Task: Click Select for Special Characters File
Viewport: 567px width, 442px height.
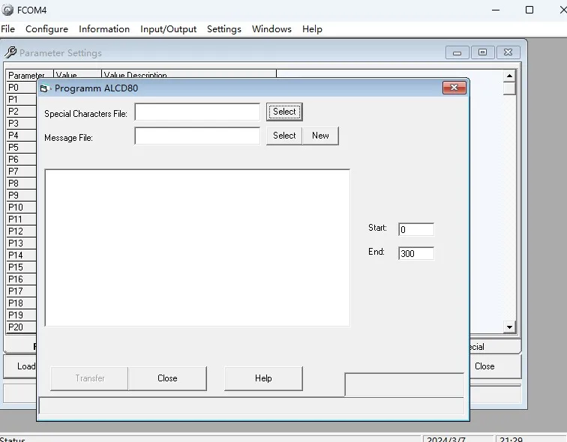Action: click(284, 112)
